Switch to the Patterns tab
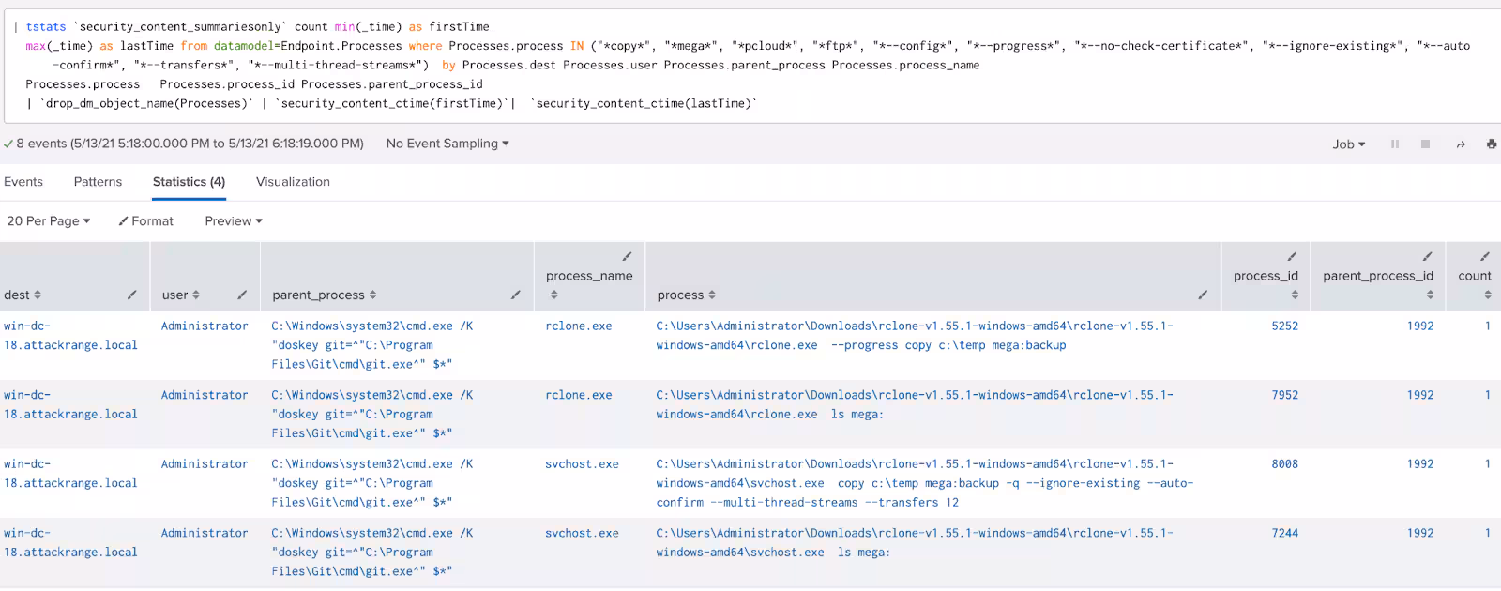Screen dimensions: 1501x591 pyautogui.click(x=98, y=182)
